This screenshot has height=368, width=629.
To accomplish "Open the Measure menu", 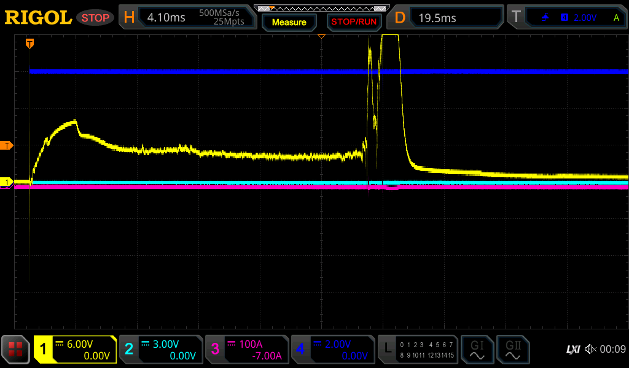I will tap(289, 22).
